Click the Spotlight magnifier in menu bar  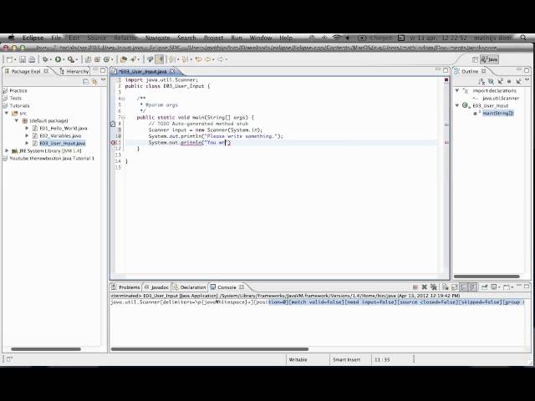523,38
